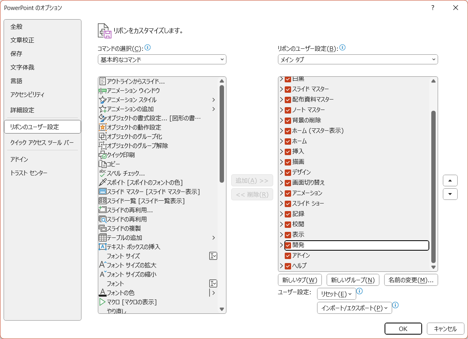Click the command list vertical scrollbar
Screen dimensions: 468x339
pos(222,134)
